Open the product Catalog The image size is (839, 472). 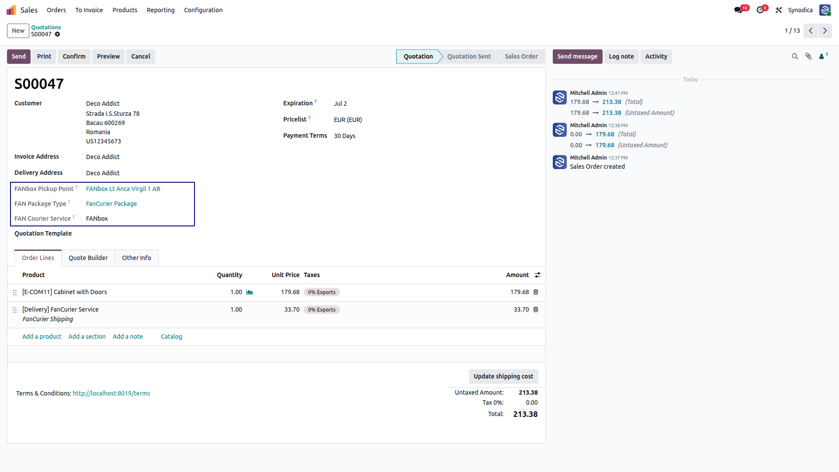coord(171,337)
